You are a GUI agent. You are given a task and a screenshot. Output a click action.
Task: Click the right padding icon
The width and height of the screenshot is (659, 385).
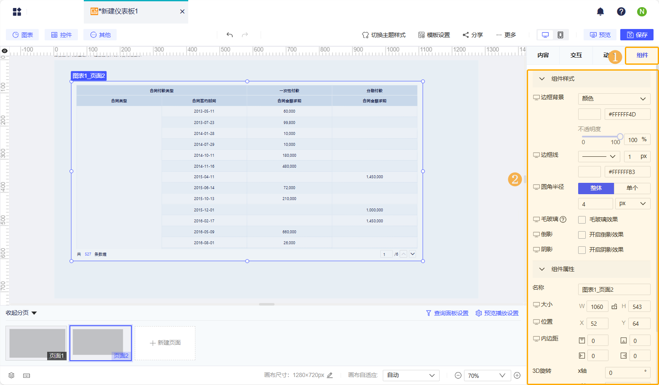coord(624,356)
